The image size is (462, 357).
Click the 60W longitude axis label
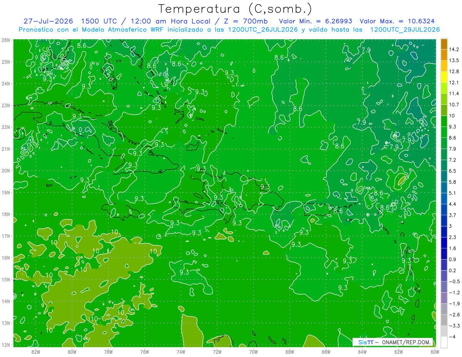[x=435, y=352]
